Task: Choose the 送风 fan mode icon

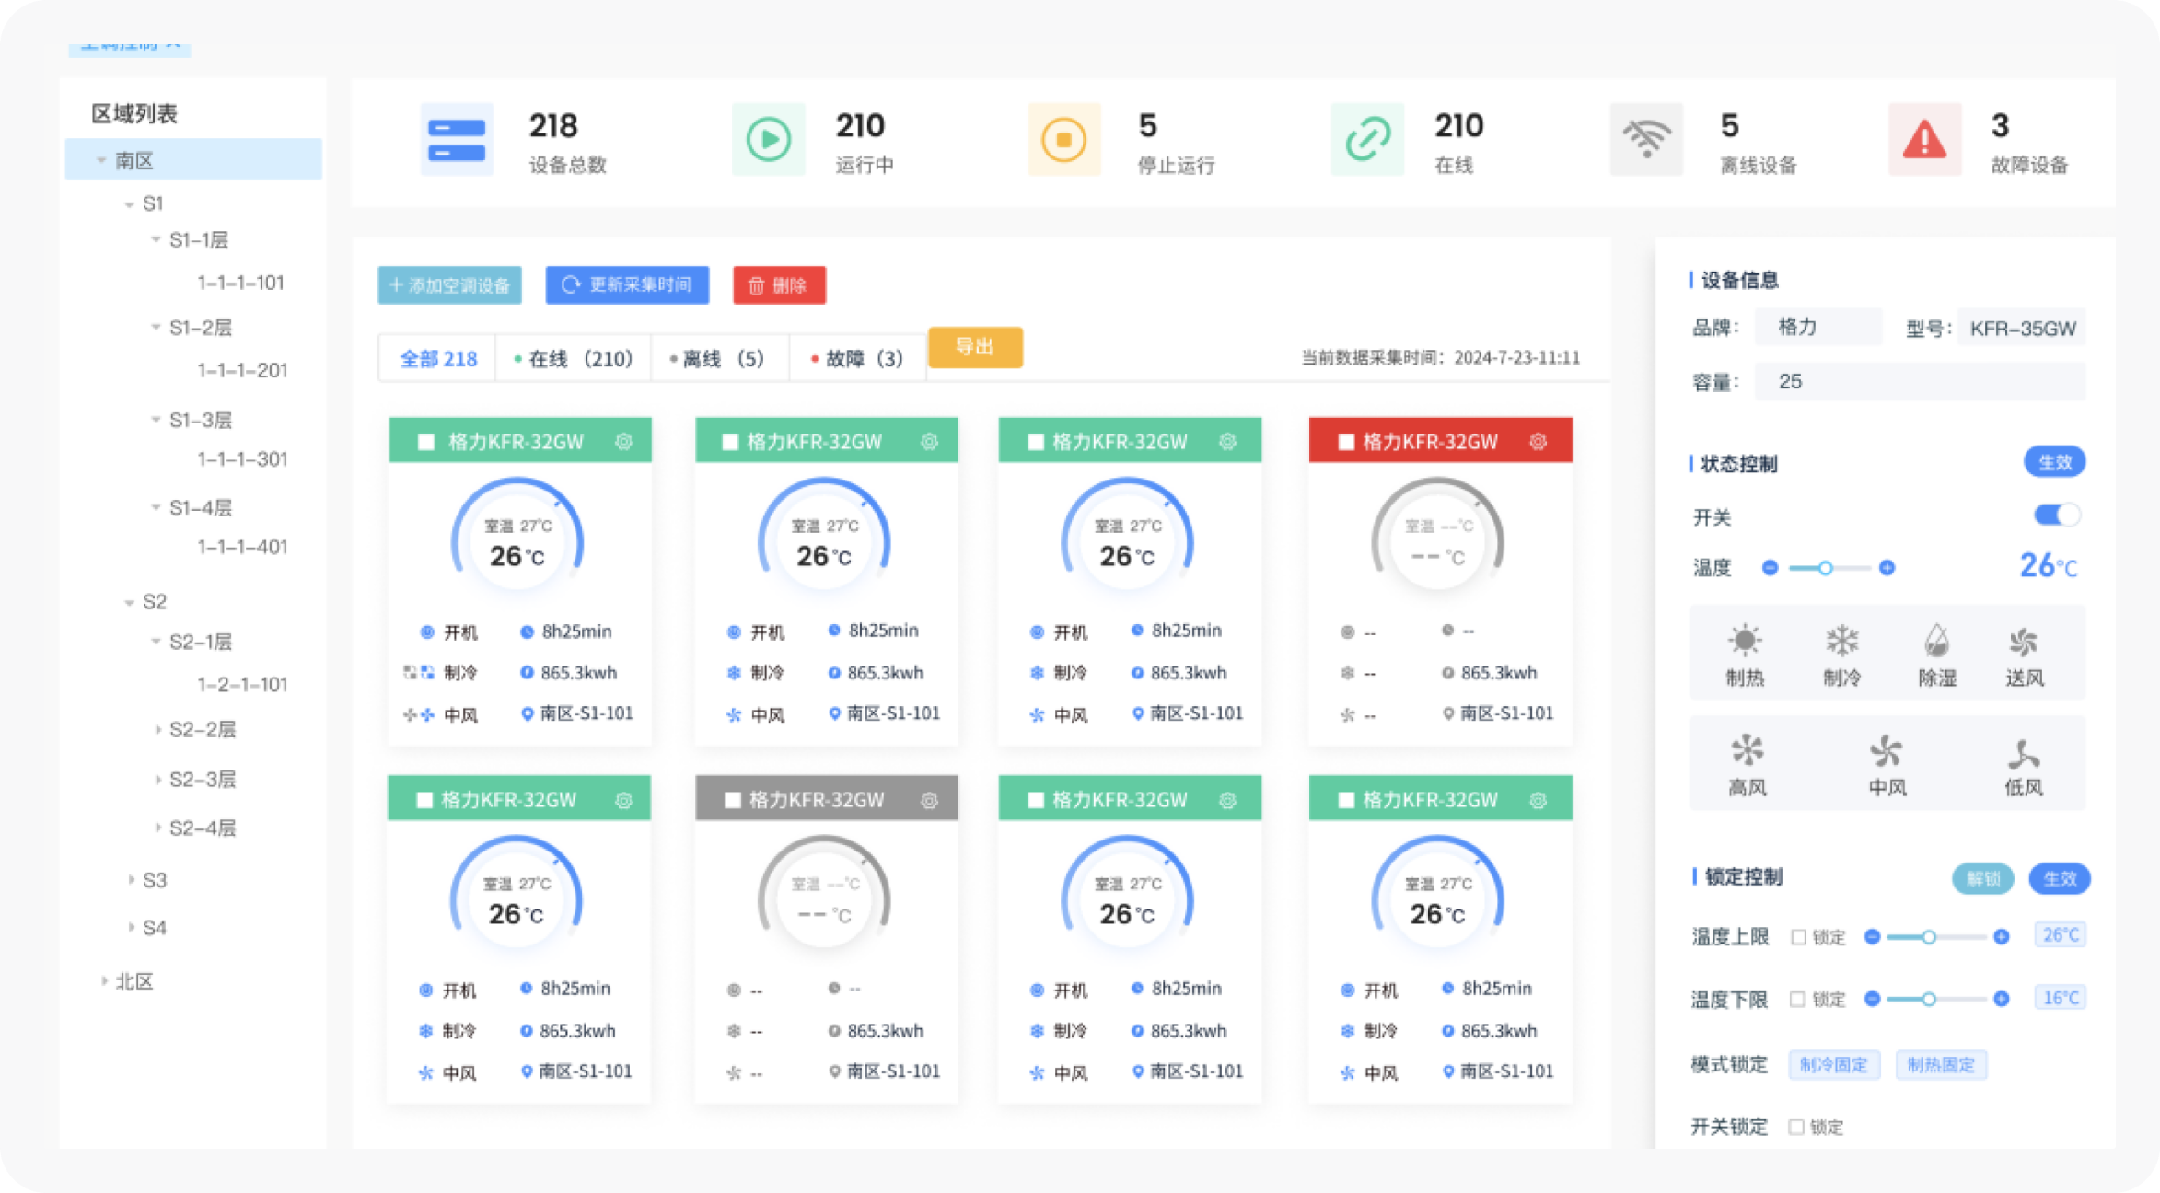Action: tap(2024, 641)
